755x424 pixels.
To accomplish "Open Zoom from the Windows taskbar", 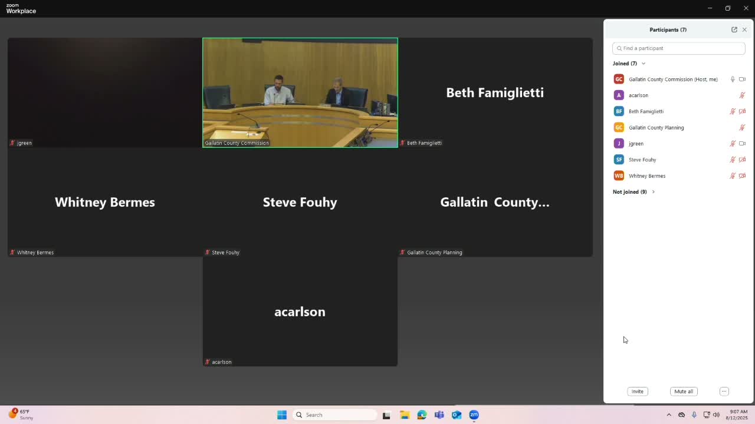I will click(474, 415).
